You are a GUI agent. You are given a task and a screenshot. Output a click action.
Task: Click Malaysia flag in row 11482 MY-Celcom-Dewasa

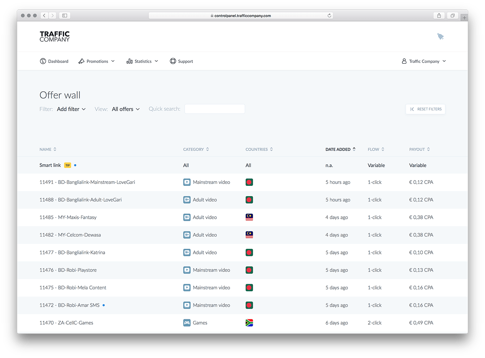[249, 235]
